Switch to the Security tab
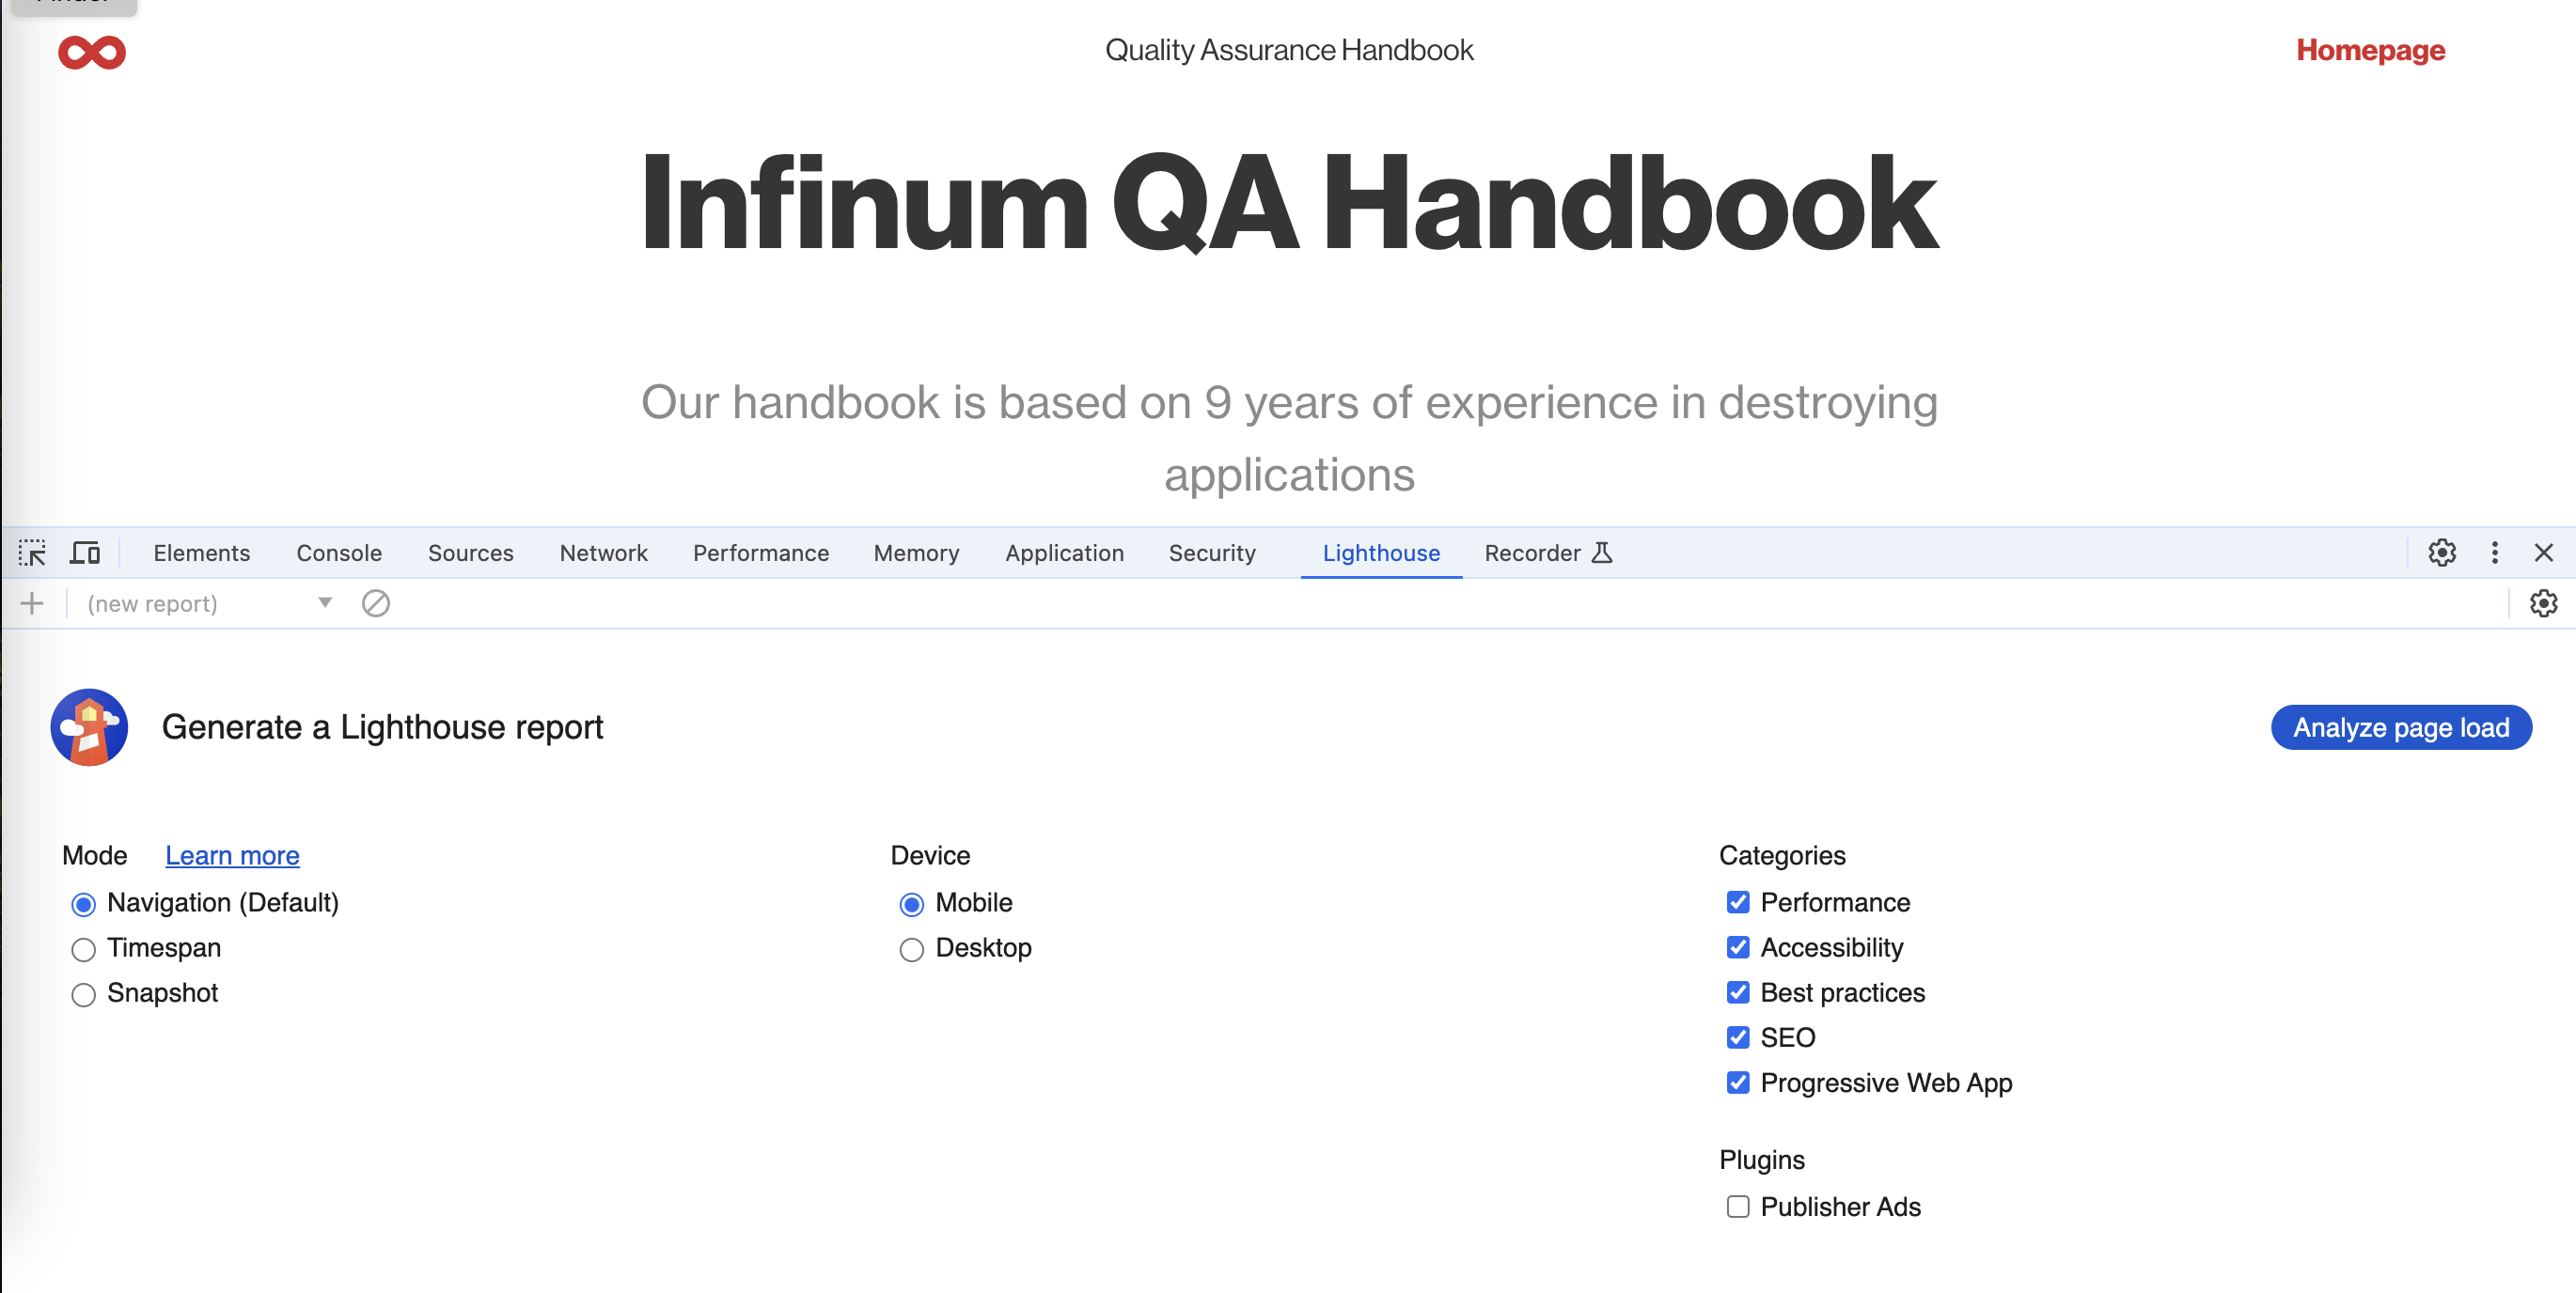Viewport: 2576px width, 1293px height. [1212, 553]
